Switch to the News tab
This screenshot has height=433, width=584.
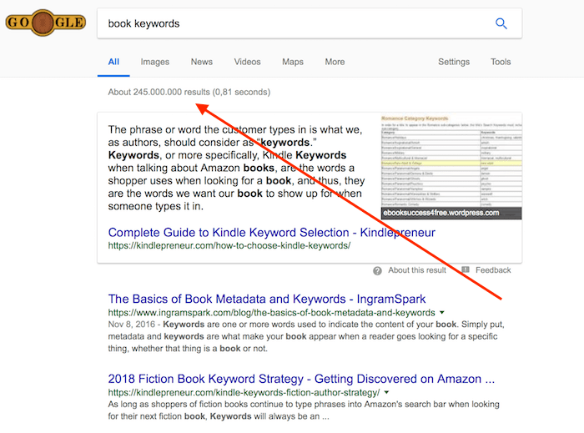pos(202,62)
